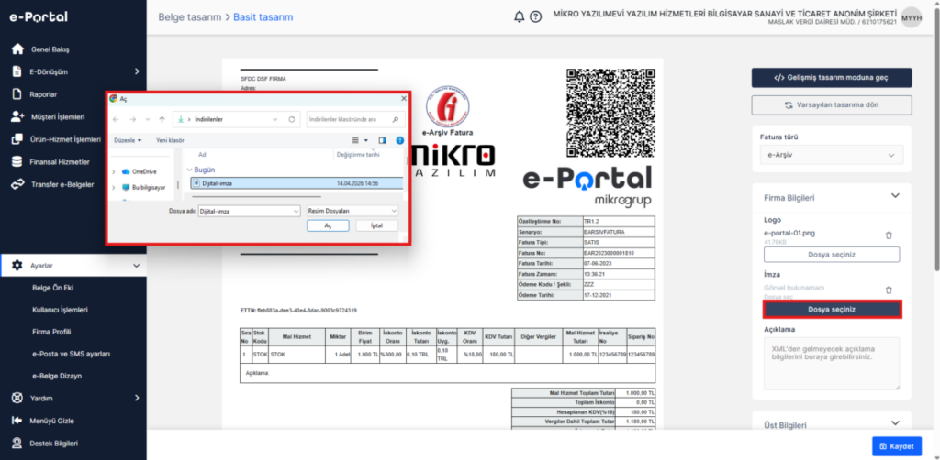Collapse the Ayarlar menu chevron
Image resolution: width=940 pixels, height=460 pixels.
pos(136,265)
